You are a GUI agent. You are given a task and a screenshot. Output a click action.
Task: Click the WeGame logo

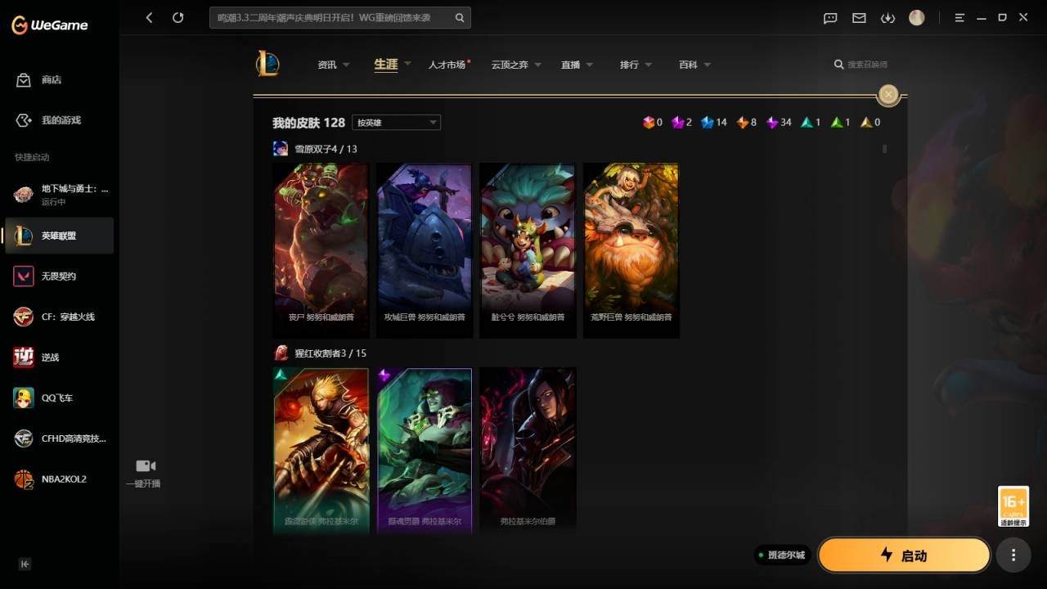point(49,25)
